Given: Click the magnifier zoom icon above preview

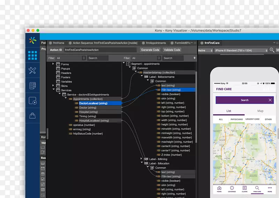Looking at the screenshot, I should 272,50.
